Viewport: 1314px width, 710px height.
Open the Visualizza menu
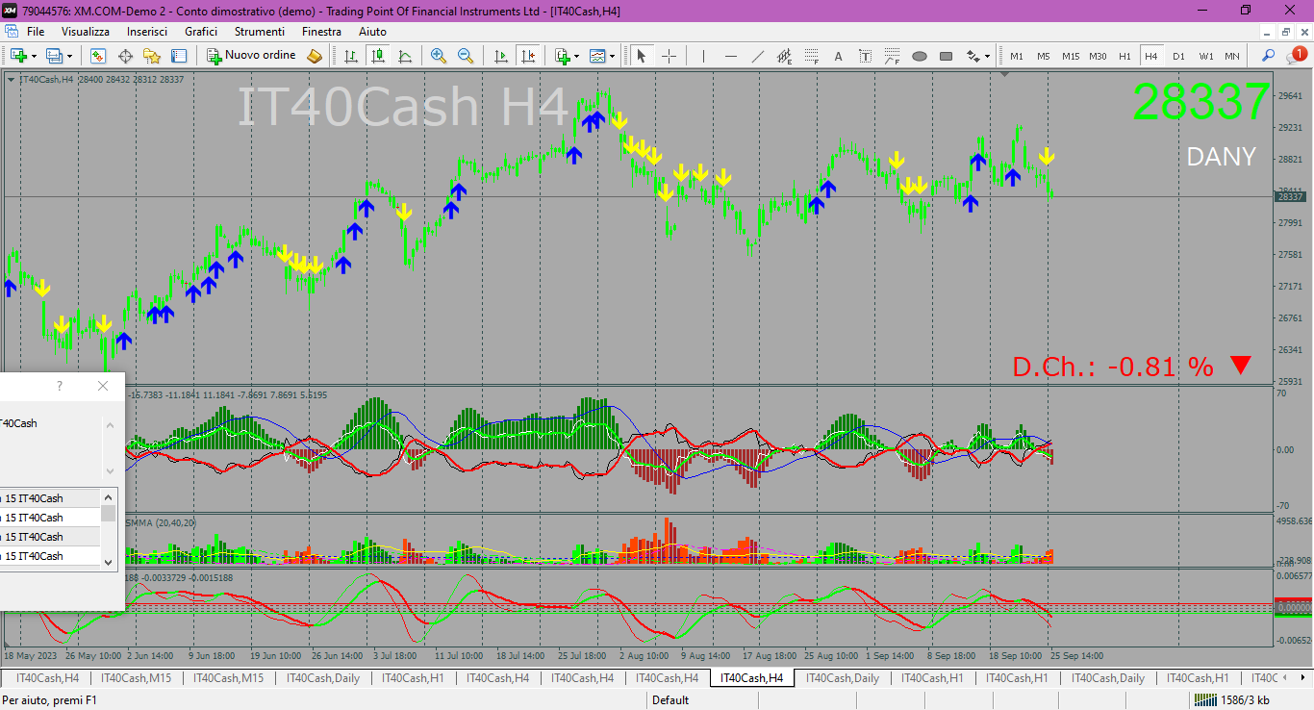pos(86,32)
